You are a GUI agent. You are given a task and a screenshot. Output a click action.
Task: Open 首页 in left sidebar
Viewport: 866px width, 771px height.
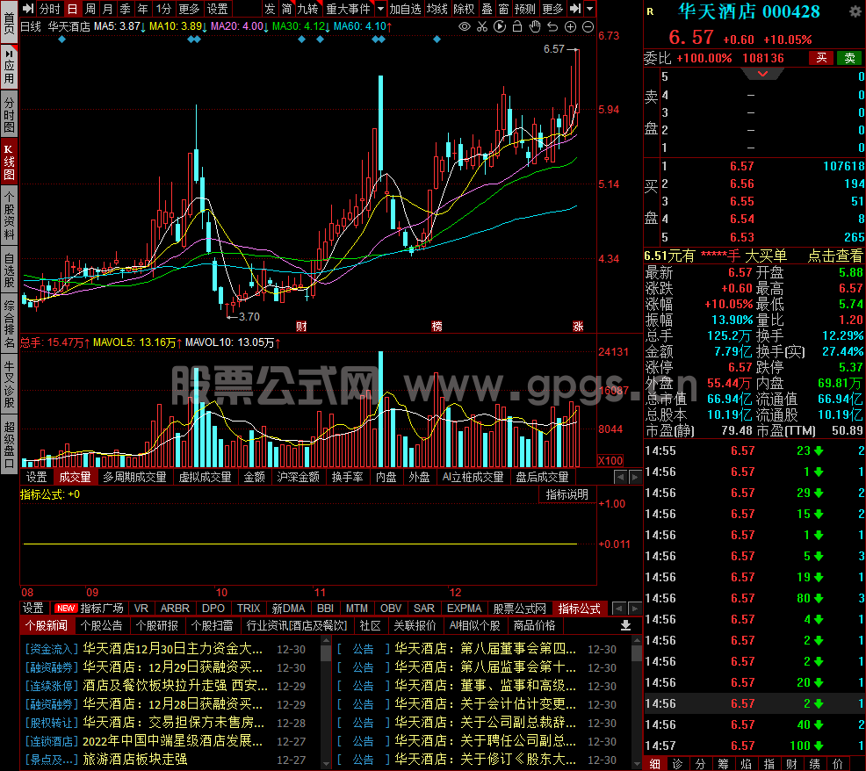pos(10,23)
